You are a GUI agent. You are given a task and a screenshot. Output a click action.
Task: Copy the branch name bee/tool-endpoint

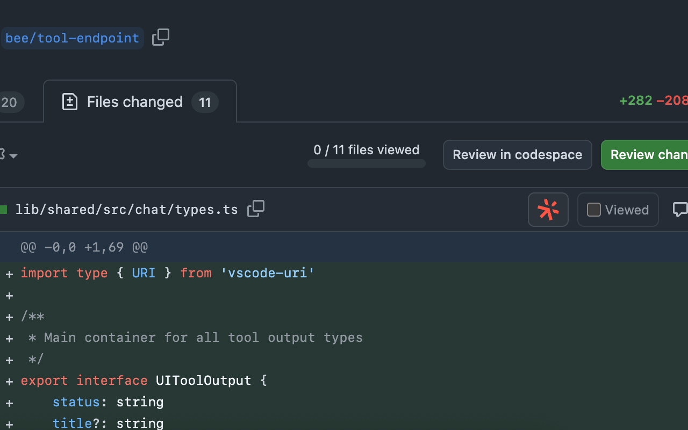[x=160, y=37]
